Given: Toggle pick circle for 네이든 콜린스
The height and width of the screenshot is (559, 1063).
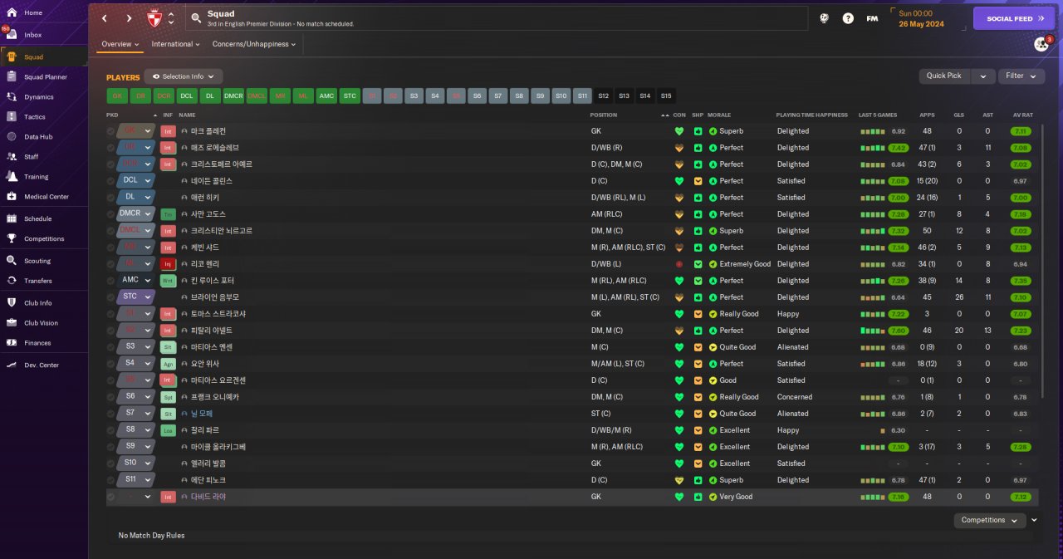Looking at the screenshot, I should (x=110, y=181).
